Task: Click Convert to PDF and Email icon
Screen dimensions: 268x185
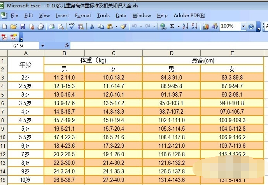Action: pos(14,36)
